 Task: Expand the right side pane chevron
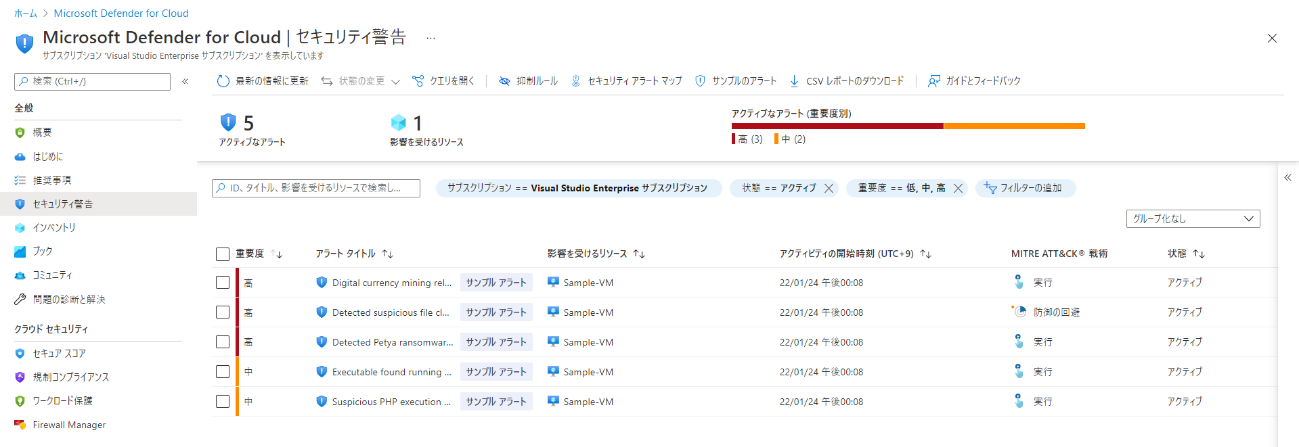click(x=1287, y=178)
